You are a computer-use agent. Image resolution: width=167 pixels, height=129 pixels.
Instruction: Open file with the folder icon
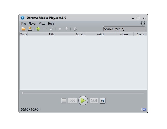pos(23,29)
